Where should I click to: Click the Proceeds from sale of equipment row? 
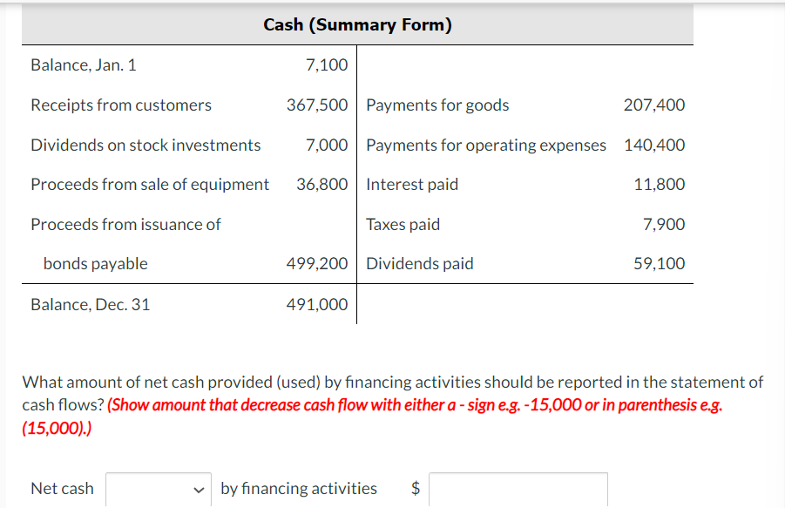(149, 184)
